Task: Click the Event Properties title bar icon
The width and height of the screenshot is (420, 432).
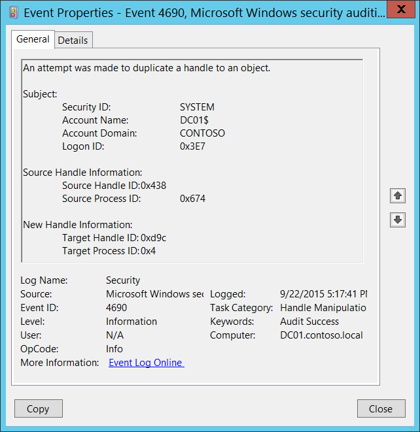Action: click(x=13, y=12)
